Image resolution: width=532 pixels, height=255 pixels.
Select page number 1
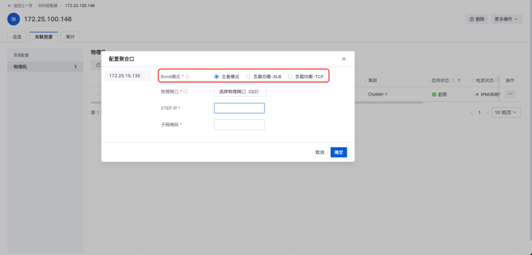coord(479,113)
